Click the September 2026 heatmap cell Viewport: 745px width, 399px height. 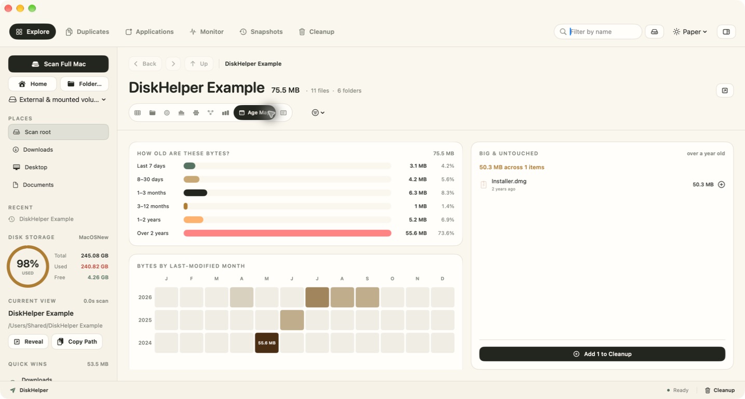pyautogui.click(x=367, y=297)
